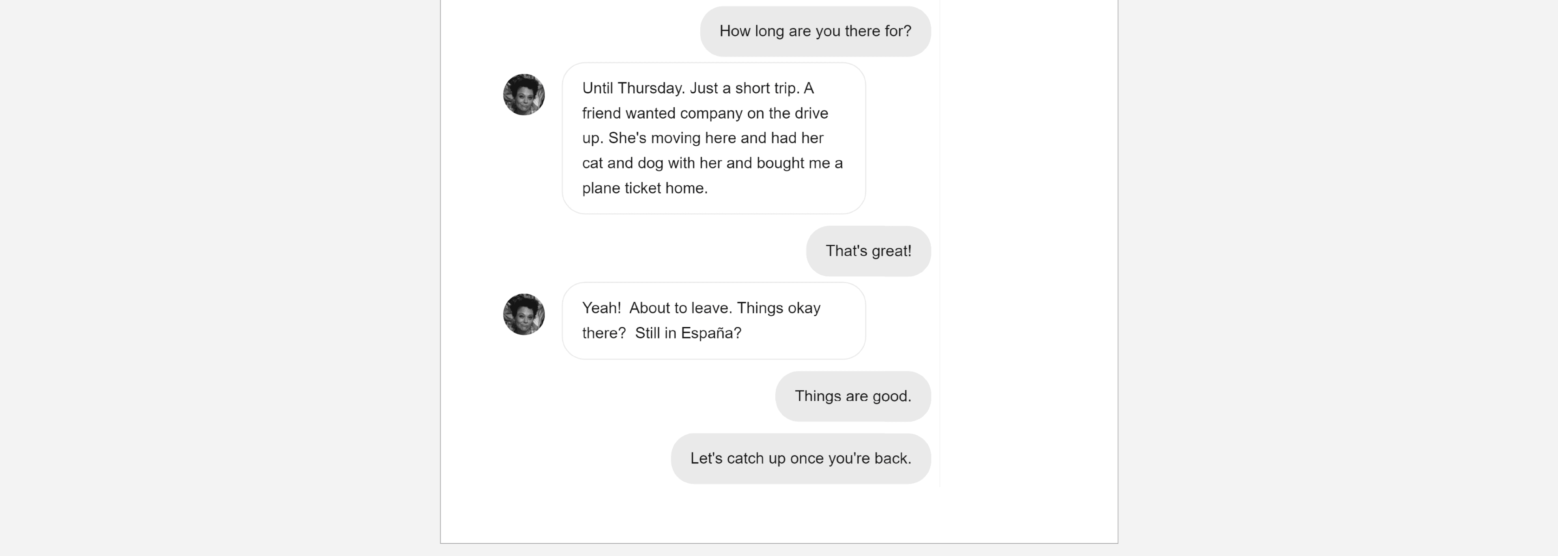
Task: Click the green band below the chat
Action: point(779,514)
